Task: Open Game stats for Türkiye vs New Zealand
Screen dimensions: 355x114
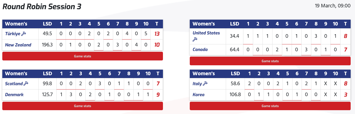Action: pyautogui.click(x=82, y=56)
